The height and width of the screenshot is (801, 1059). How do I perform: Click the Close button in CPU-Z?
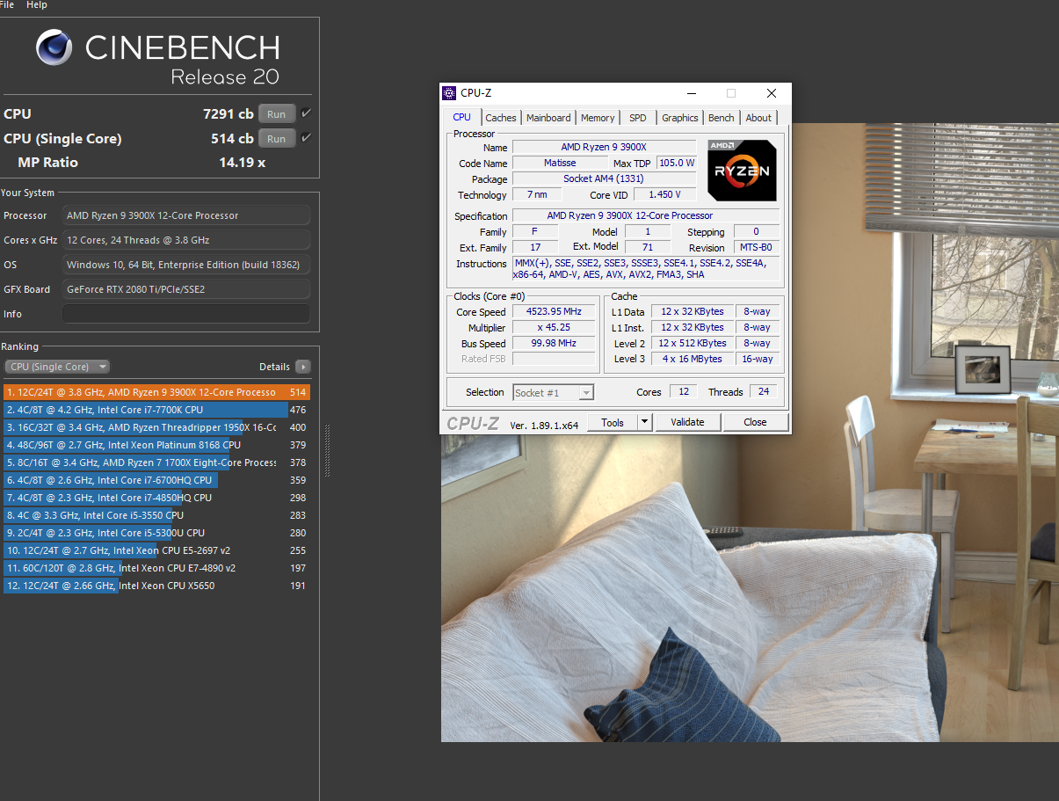[755, 422]
